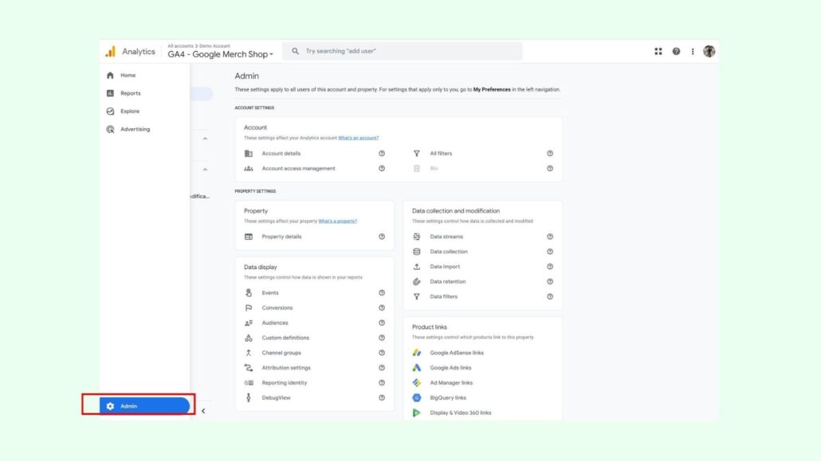Image resolution: width=821 pixels, height=461 pixels.
Task: Open Google Ads links setting
Action: click(450, 368)
